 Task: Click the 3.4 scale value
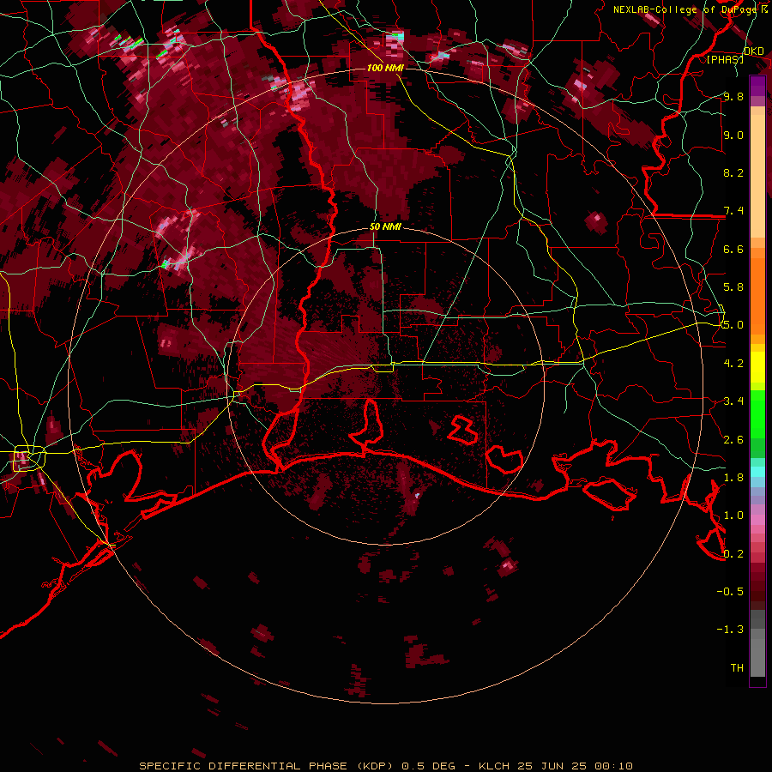coord(733,401)
